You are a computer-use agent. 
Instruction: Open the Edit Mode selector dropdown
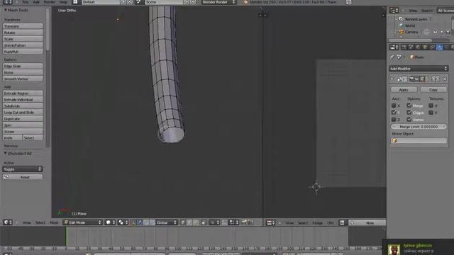[83, 222]
